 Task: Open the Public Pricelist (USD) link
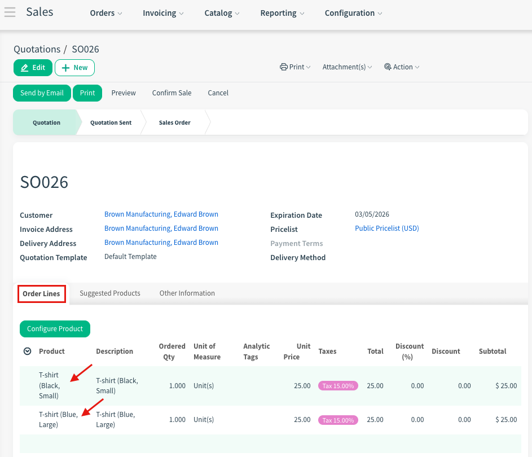click(386, 228)
